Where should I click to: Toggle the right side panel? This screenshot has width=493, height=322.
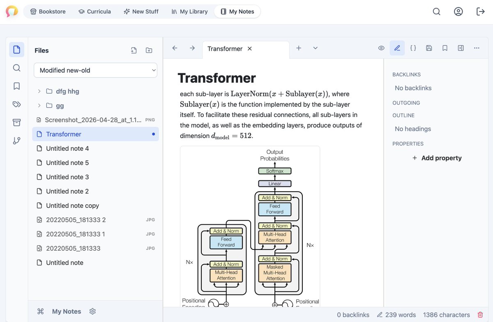pyautogui.click(x=461, y=48)
